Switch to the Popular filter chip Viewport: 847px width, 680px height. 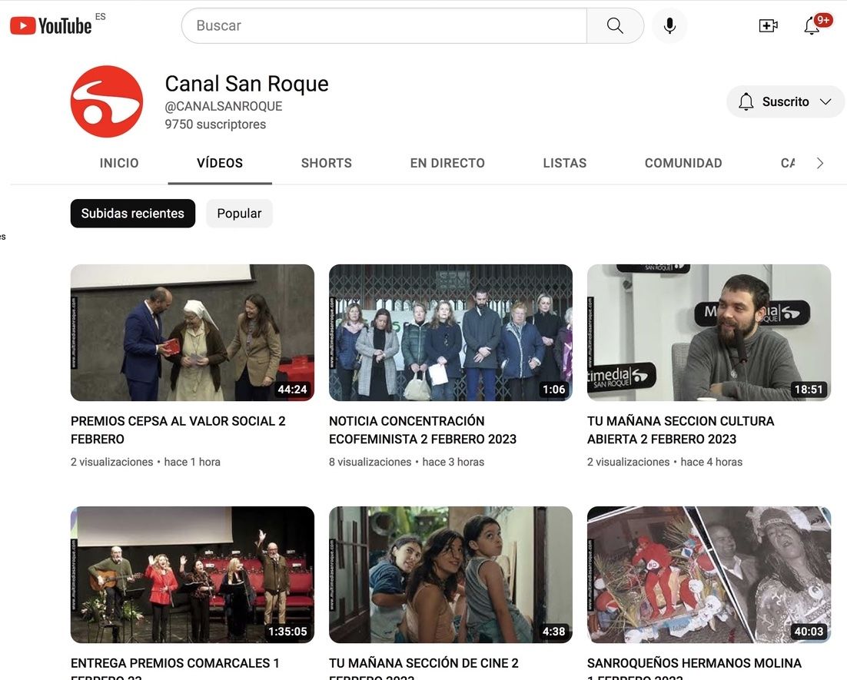click(x=239, y=214)
